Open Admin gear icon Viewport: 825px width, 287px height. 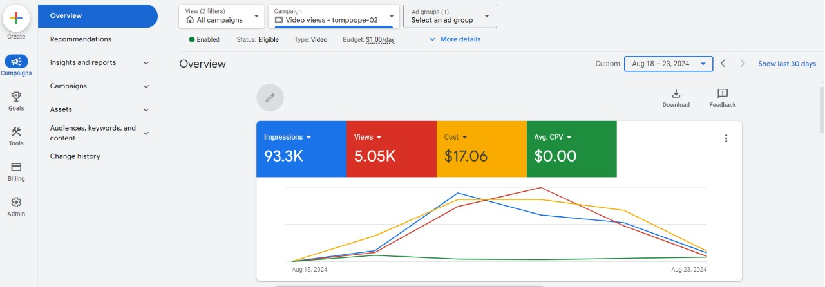point(16,202)
